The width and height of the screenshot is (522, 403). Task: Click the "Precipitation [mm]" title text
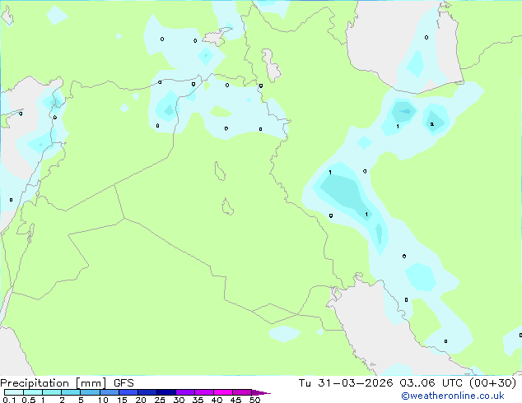53,383
